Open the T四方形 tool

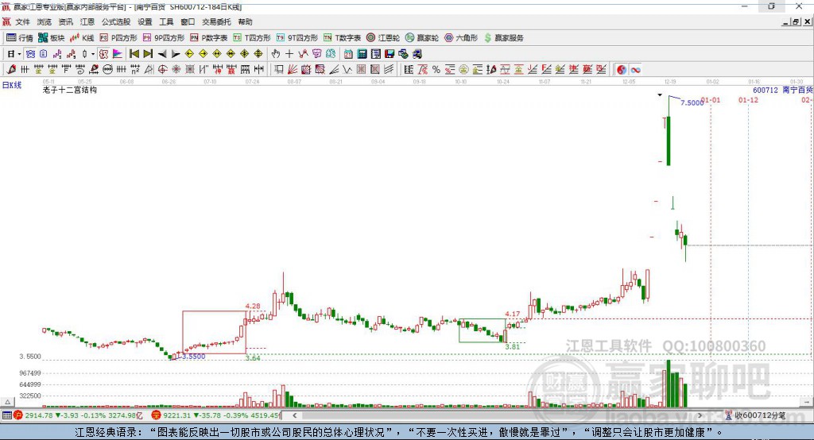tap(252, 38)
